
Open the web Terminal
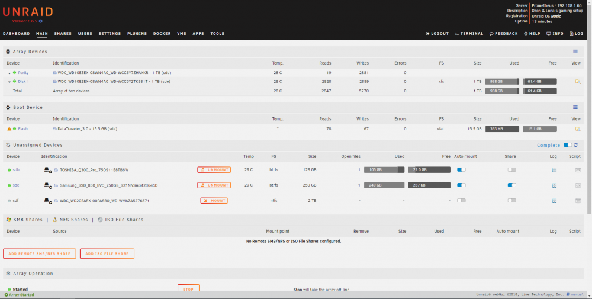[x=469, y=34]
